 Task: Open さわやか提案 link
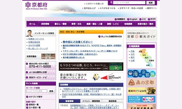pos(34,45)
